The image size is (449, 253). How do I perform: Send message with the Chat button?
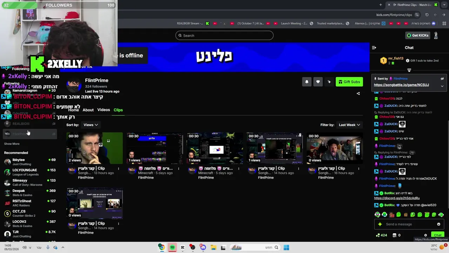click(438, 235)
